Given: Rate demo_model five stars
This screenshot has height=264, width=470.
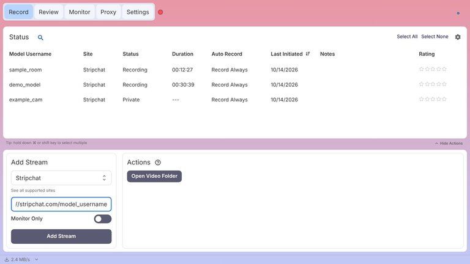Looking at the screenshot, I should (x=444, y=84).
